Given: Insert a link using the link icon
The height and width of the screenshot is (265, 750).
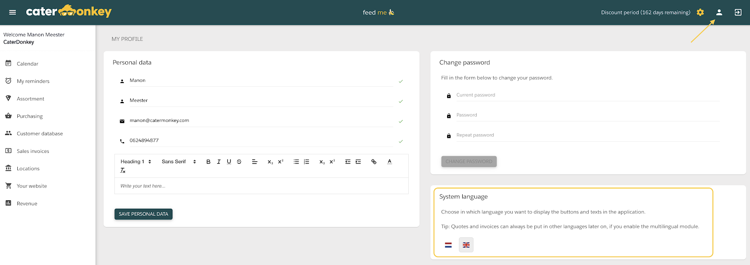Looking at the screenshot, I should point(374,162).
